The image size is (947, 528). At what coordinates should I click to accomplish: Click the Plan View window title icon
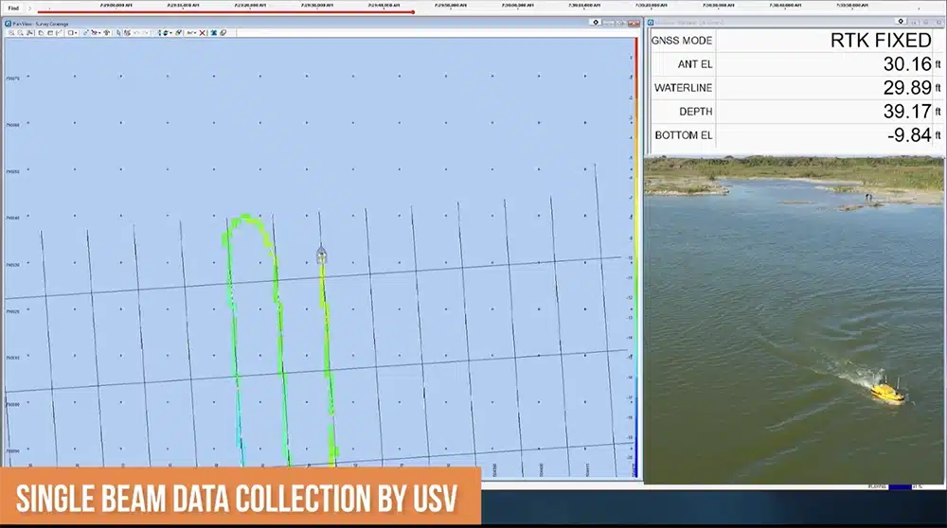coord(9,23)
